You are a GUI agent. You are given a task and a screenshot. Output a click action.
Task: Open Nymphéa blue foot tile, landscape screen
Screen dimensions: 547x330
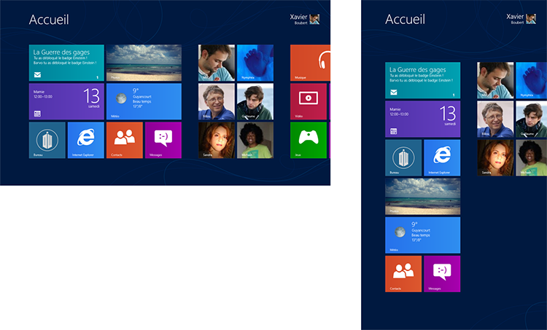[x=255, y=63]
